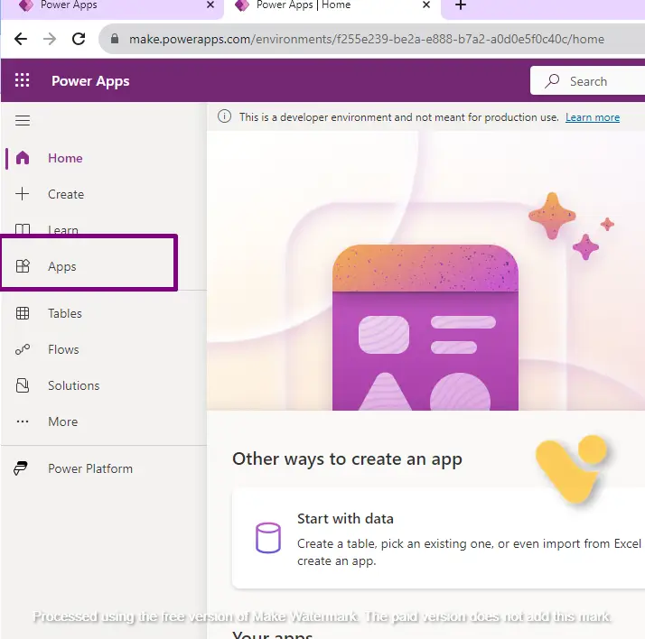Click the info icon in banner
Screen dimensions: 645x639
click(224, 116)
